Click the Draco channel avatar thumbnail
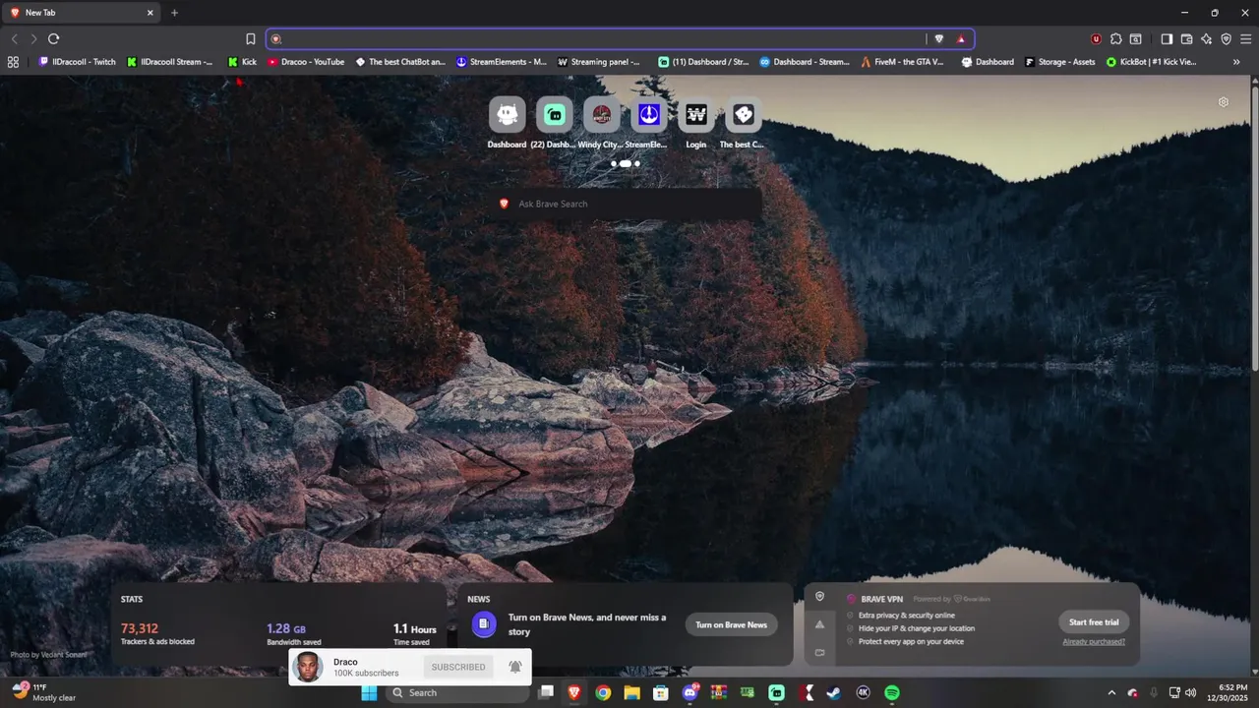1259x708 pixels. pyautogui.click(x=308, y=667)
